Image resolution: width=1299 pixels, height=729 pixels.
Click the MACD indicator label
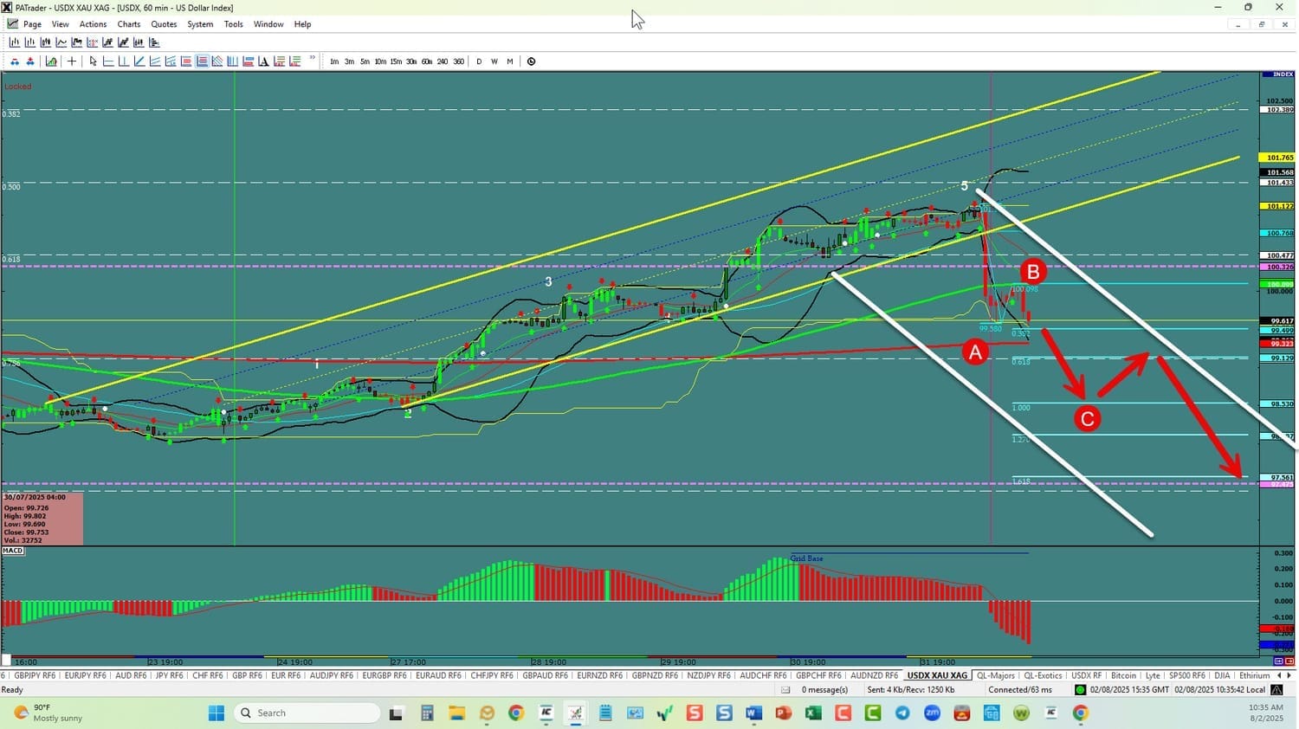pyautogui.click(x=13, y=551)
